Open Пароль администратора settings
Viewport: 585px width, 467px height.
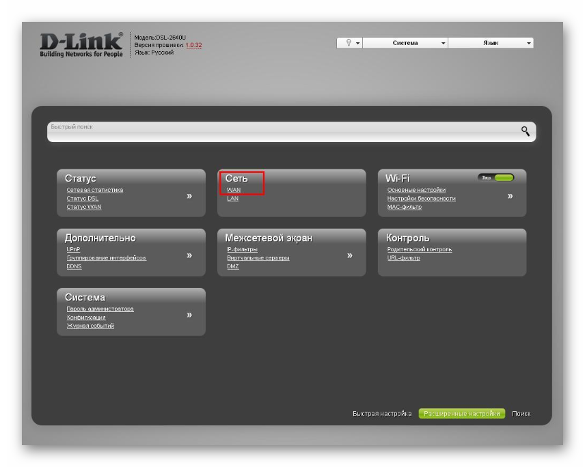[100, 309]
